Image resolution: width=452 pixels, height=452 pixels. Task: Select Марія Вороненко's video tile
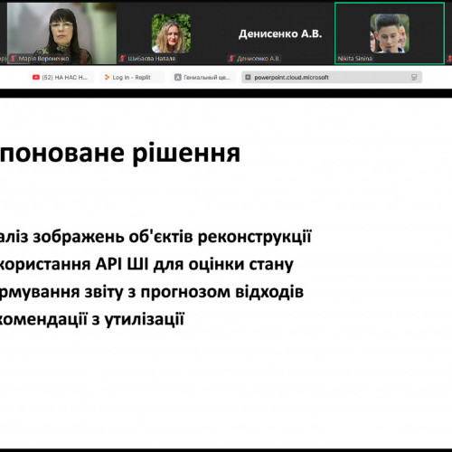pyautogui.click(x=61, y=33)
